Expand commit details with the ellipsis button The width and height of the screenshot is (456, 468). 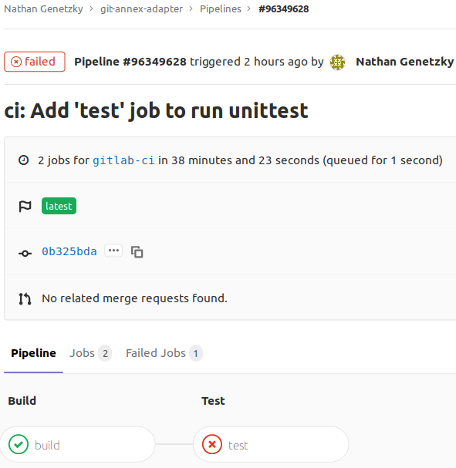pyautogui.click(x=113, y=251)
